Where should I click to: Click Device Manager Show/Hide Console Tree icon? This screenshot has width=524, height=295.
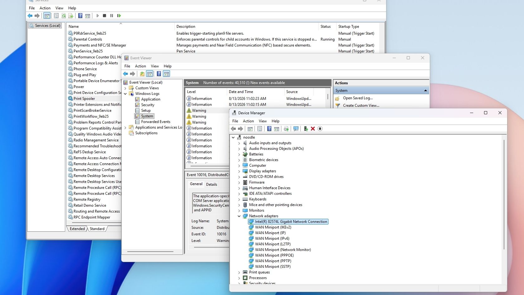click(x=250, y=129)
